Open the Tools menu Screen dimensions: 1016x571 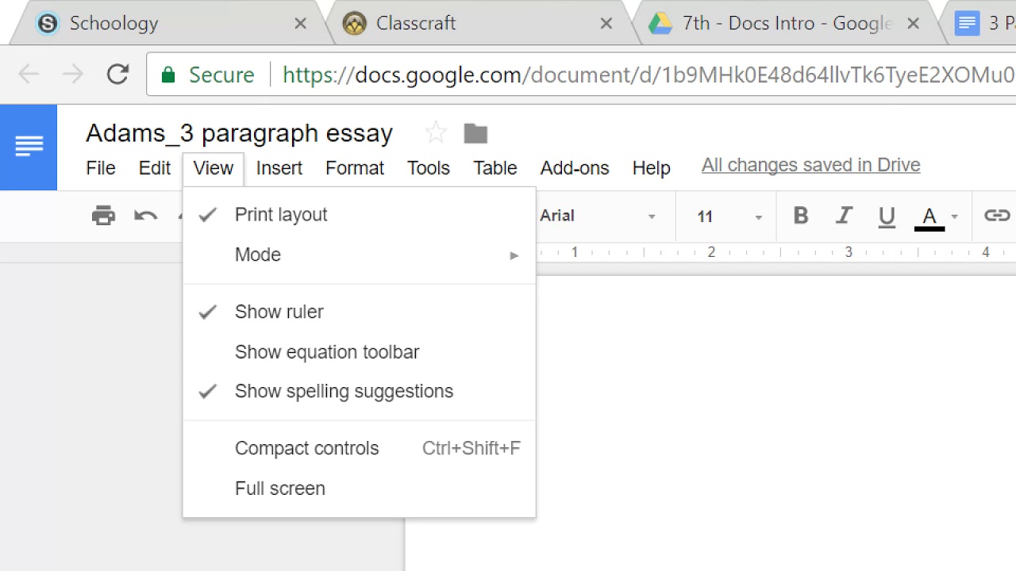428,167
